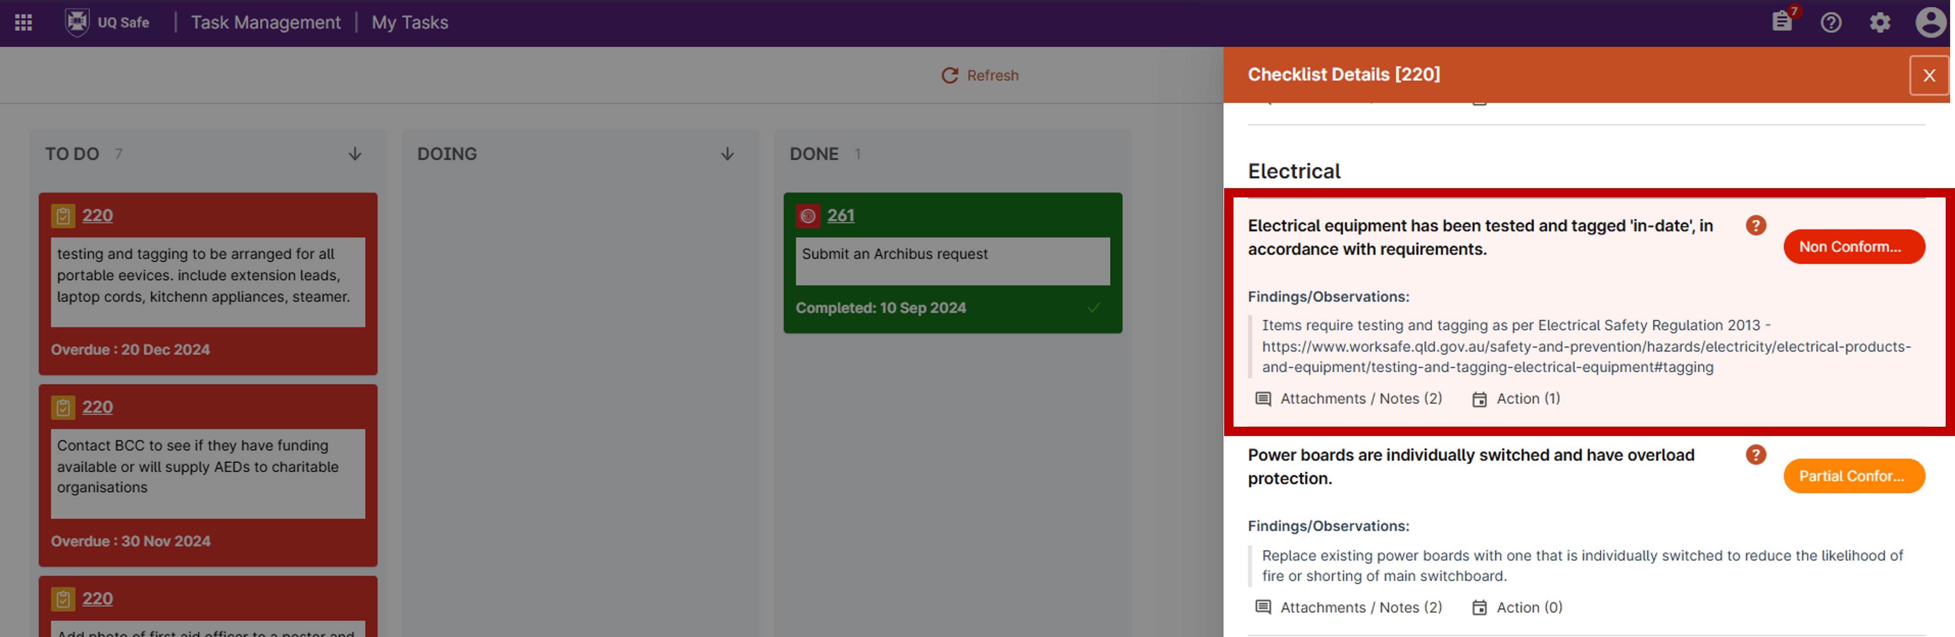Click the TO DO column heading
The height and width of the screenshot is (637, 1955).
click(72, 154)
